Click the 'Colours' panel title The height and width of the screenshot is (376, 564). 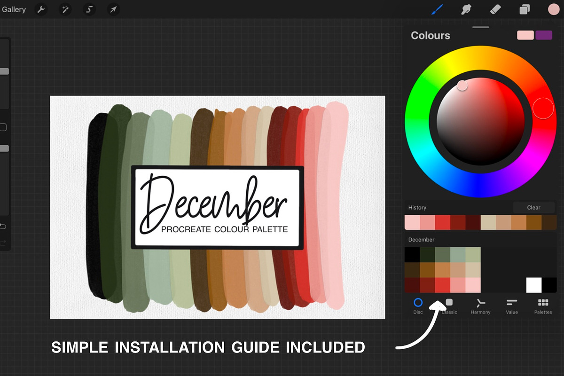click(x=430, y=35)
